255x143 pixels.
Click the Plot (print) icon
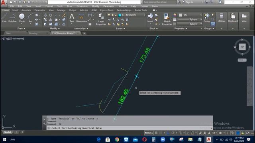[x=29, y=2]
